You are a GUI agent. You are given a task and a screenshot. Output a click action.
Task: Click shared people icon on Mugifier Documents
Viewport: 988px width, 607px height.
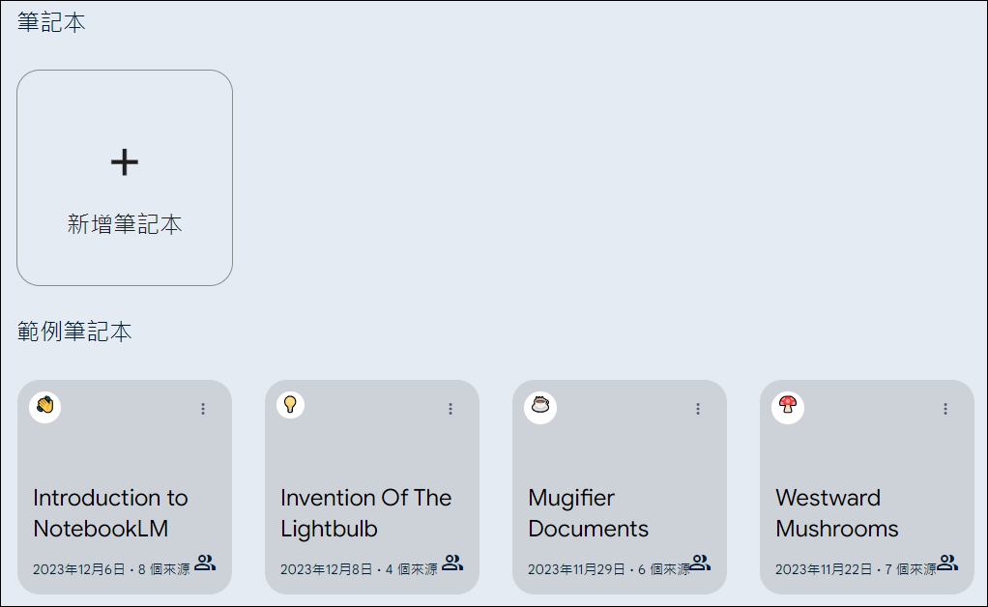[x=700, y=563]
